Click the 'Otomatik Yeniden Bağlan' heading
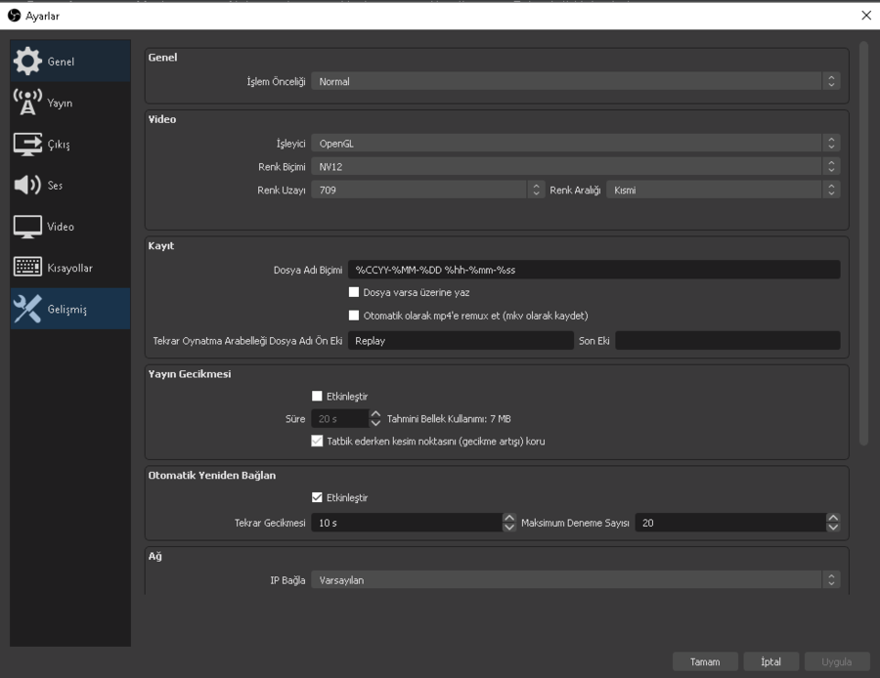The width and height of the screenshot is (880, 678). point(211,475)
